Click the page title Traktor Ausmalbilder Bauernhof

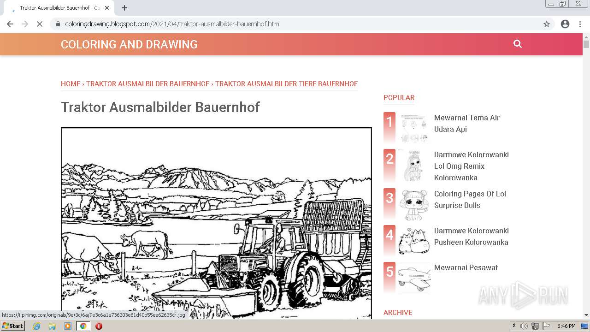pyautogui.click(x=160, y=107)
